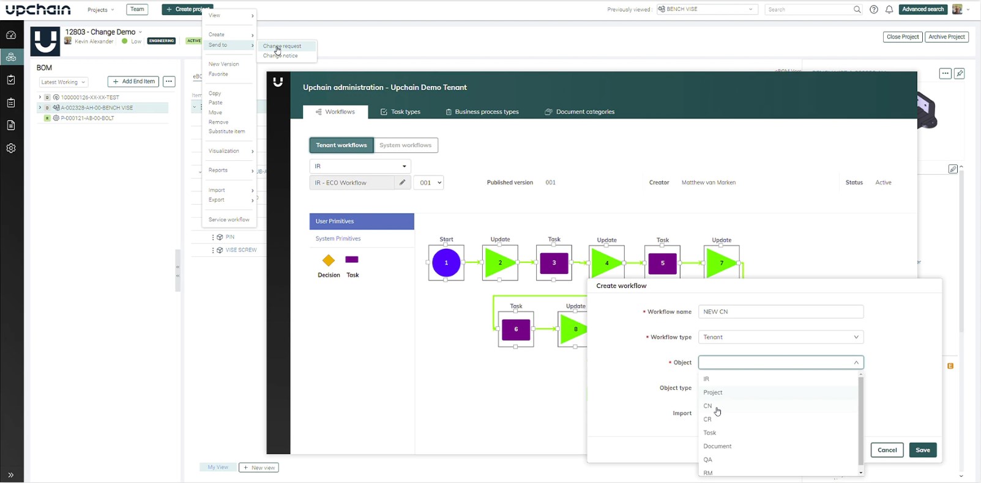Open the help question mark icon

(x=873, y=9)
